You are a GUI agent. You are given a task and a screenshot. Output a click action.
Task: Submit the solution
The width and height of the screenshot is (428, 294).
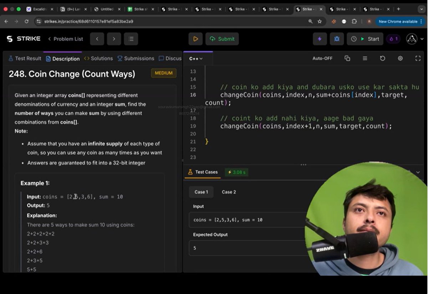(x=222, y=39)
